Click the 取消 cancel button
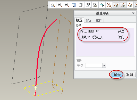Screen dimensions: 137x100 tap(130, 75)
